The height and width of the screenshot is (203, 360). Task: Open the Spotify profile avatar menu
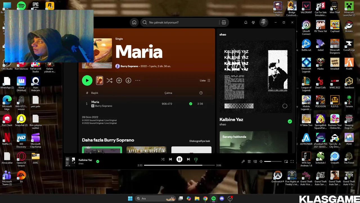coord(264,23)
